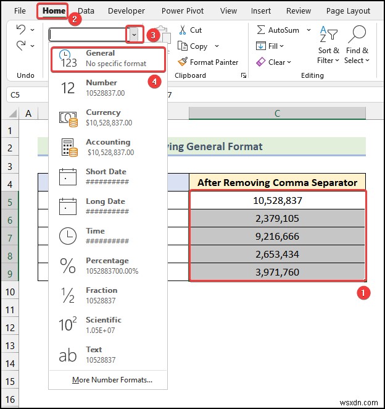Select cell containing 2,653,434

click(x=278, y=254)
